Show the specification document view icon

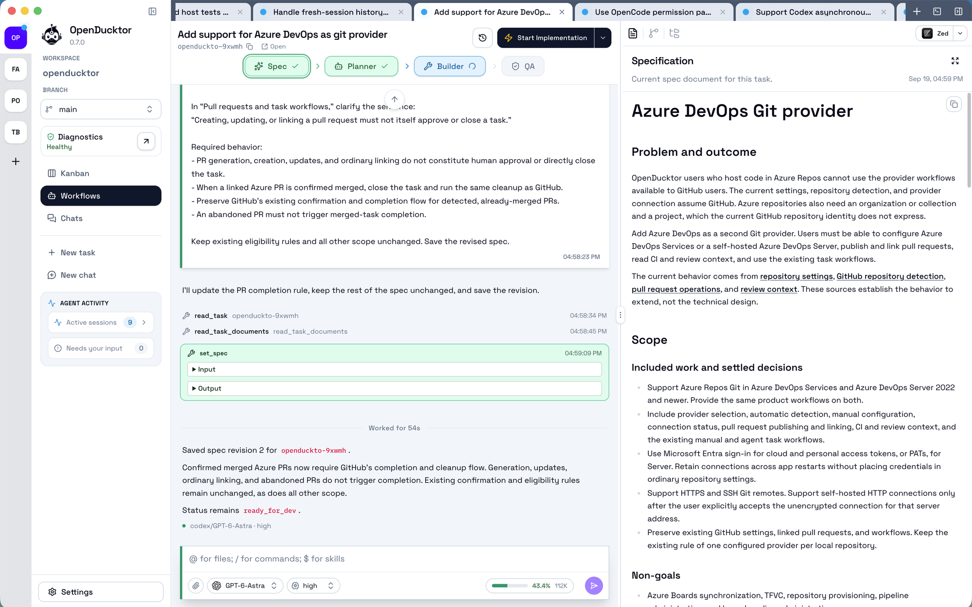pyautogui.click(x=633, y=34)
